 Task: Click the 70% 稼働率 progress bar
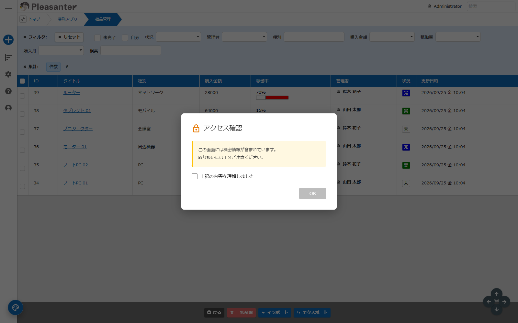pos(272,98)
